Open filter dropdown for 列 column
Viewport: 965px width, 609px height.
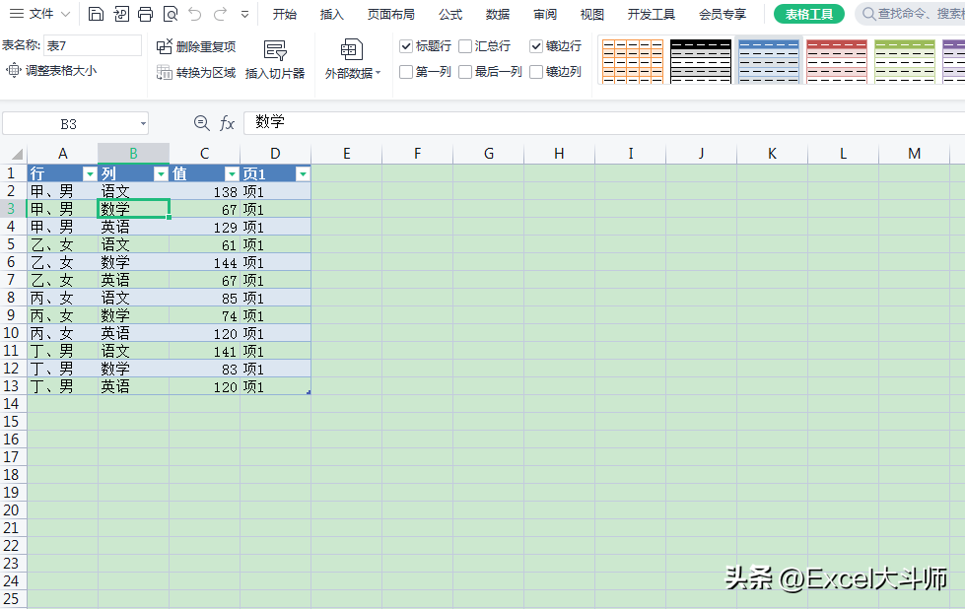pos(161,174)
